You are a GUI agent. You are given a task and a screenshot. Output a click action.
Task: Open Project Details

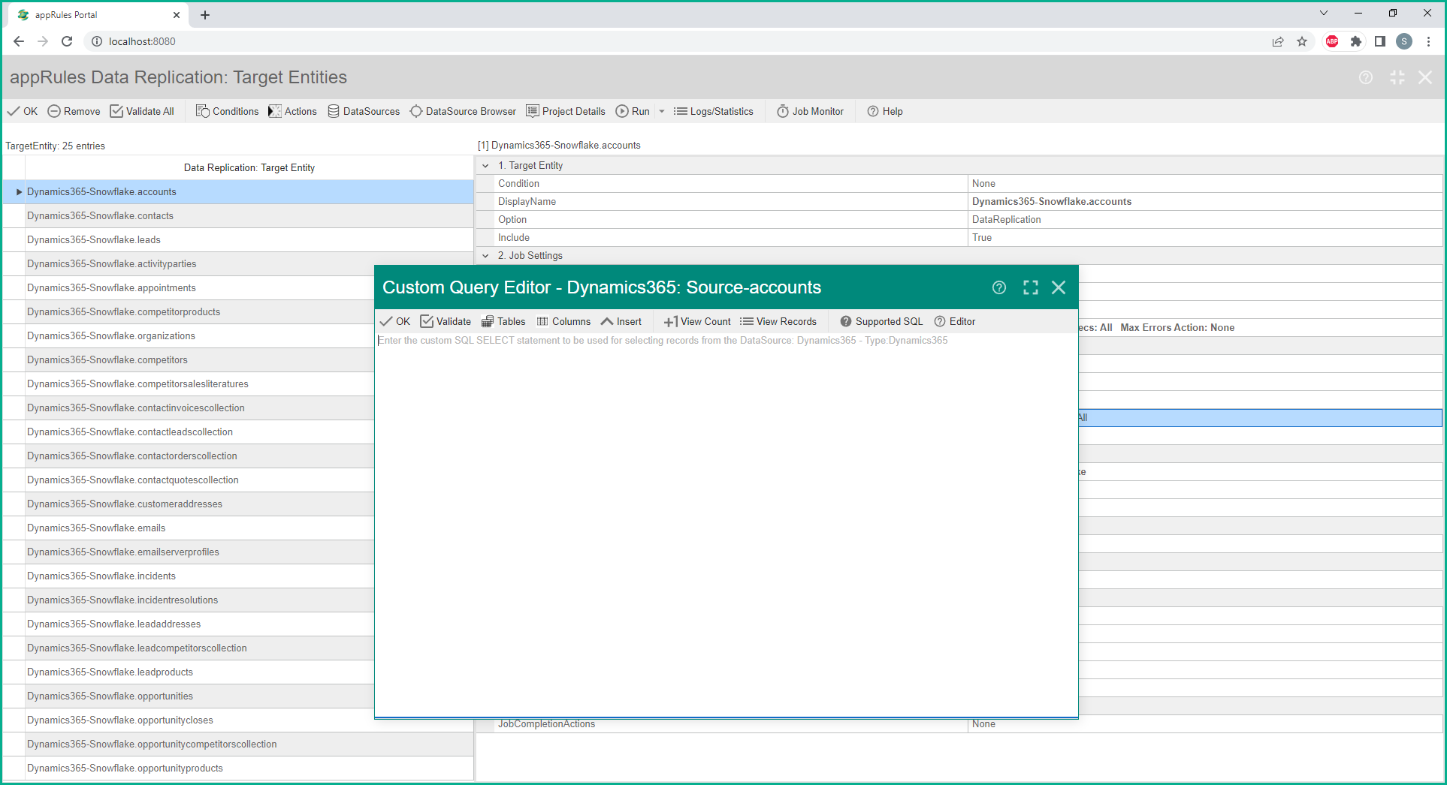click(x=566, y=111)
